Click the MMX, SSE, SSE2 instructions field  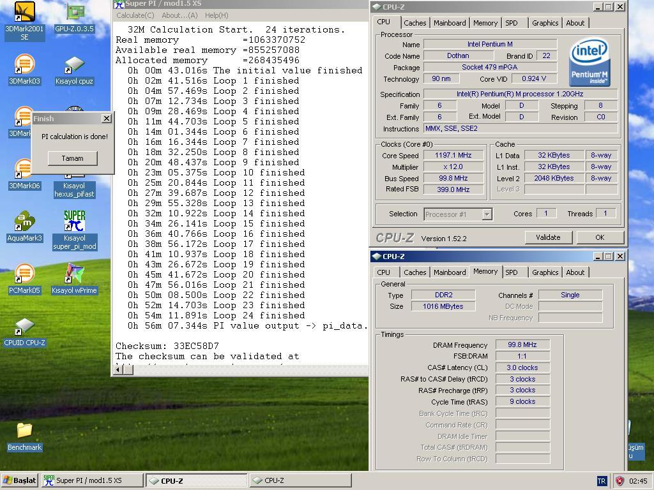[521, 128]
